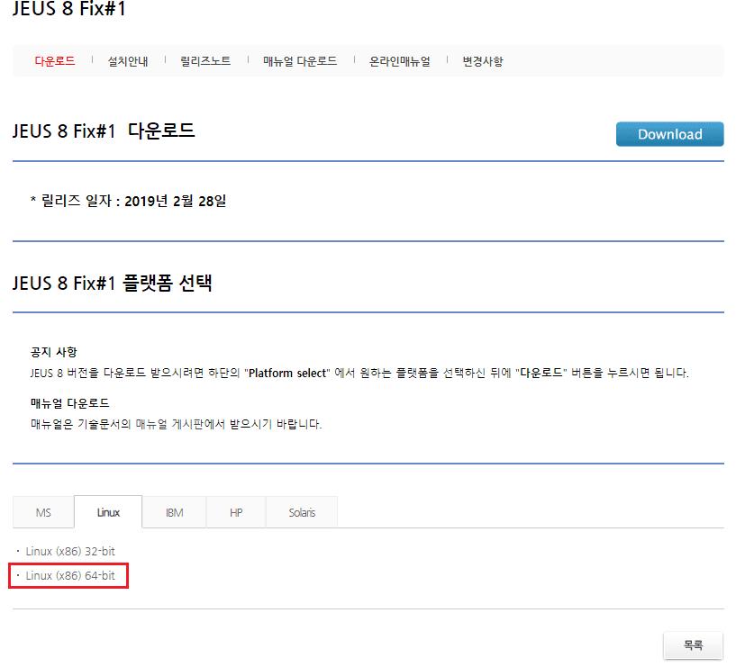Open the 온라인매뉴얼 menu item
This screenshot has width=736, height=667.
[400, 61]
